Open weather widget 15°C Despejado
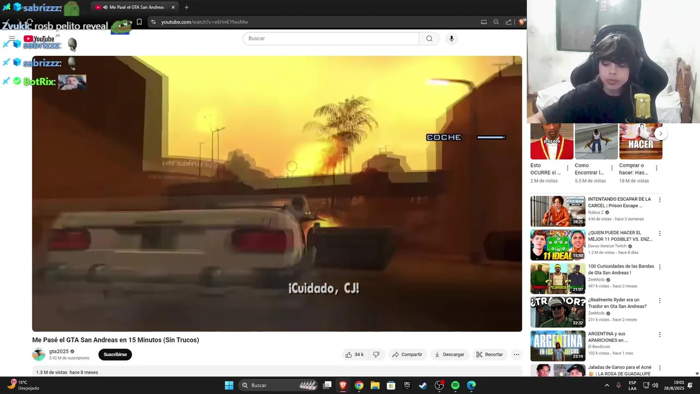Viewport: 700px width, 394px height. (23, 385)
